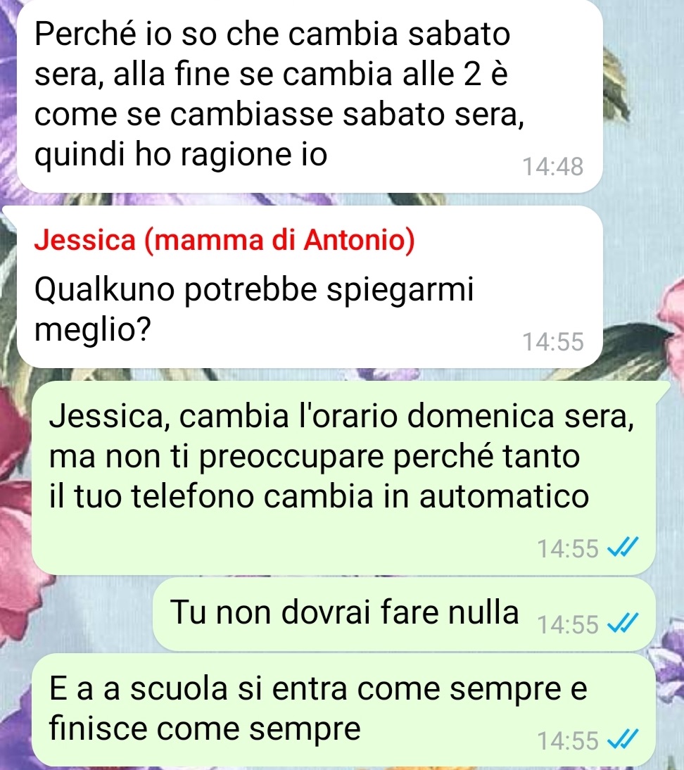
Task: Select the reply 'Jessica, cambia l'orario domenica sera'
Action: pyautogui.click(x=343, y=477)
